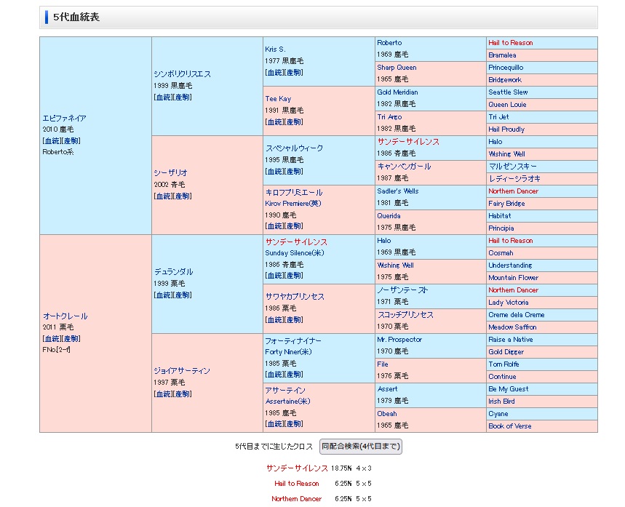
Task: Click the Gold Digger link
Action: 506,352
